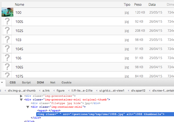Click the jpg type in row 106
Viewport: 174px width, 122px height.
coord(127,58)
